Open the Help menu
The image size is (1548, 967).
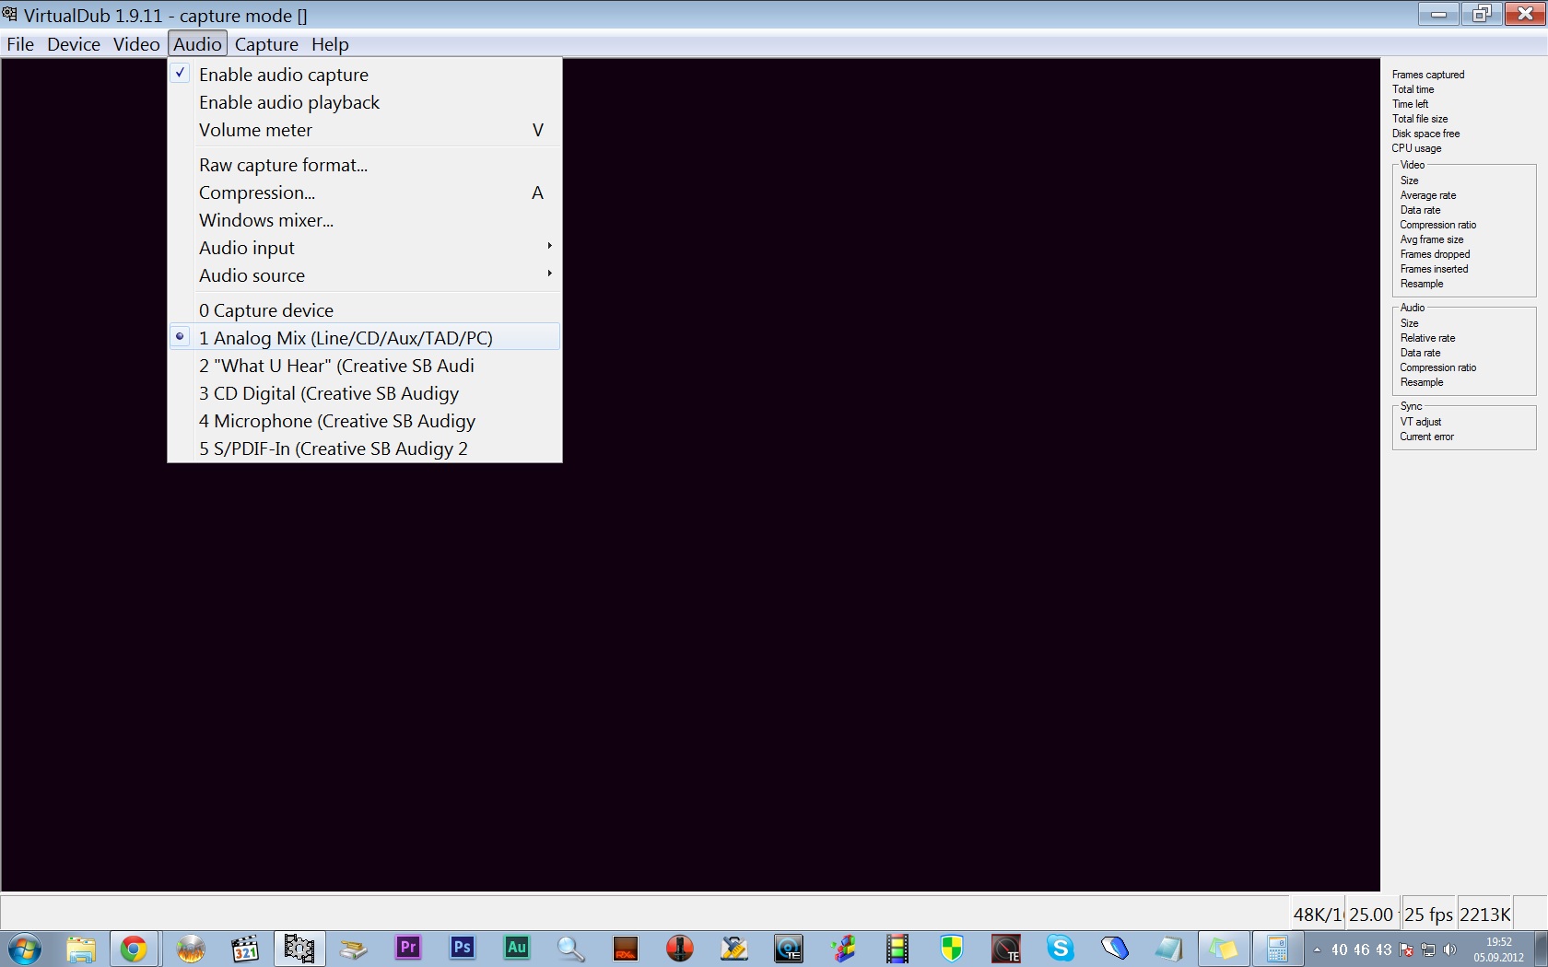[x=330, y=44]
